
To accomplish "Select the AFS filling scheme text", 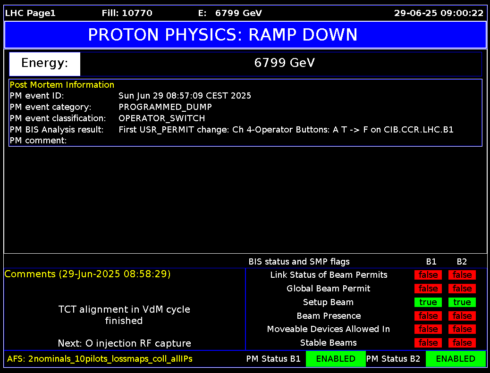I will (x=100, y=359).
